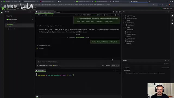This screenshot has width=174, height=98.
Task: Open pyproject.toml in the Files tree
Action: click(131, 39)
